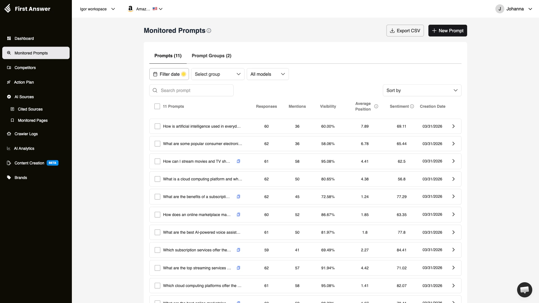Check the artificial intelligence everyday prompt

click(157, 126)
